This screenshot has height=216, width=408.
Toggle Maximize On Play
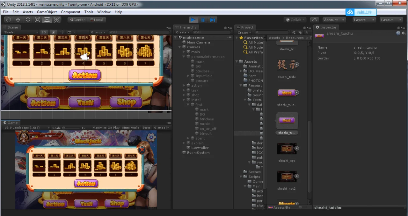coord(106,128)
